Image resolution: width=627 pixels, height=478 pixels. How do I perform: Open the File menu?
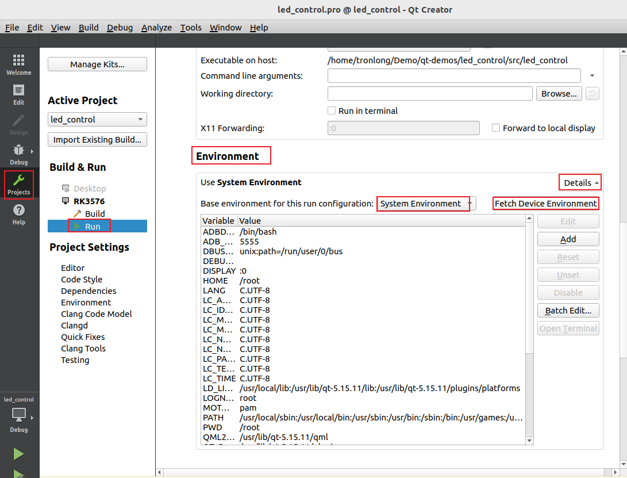[12, 28]
